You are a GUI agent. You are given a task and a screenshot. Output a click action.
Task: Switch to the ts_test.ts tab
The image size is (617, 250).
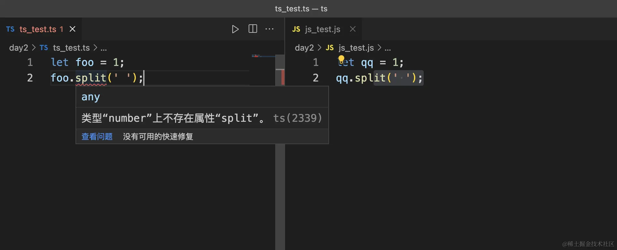pyautogui.click(x=41, y=29)
